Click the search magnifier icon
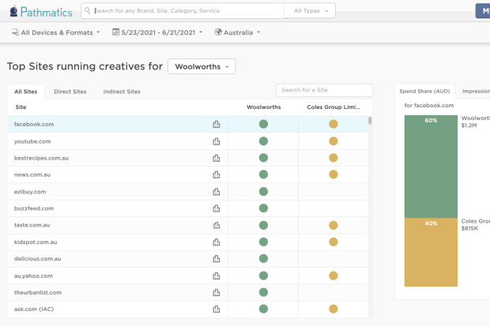 click(x=88, y=10)
